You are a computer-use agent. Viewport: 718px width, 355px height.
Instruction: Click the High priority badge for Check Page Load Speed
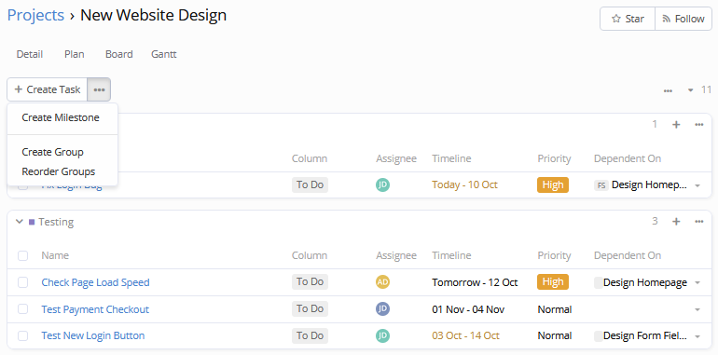pos(553,281)
